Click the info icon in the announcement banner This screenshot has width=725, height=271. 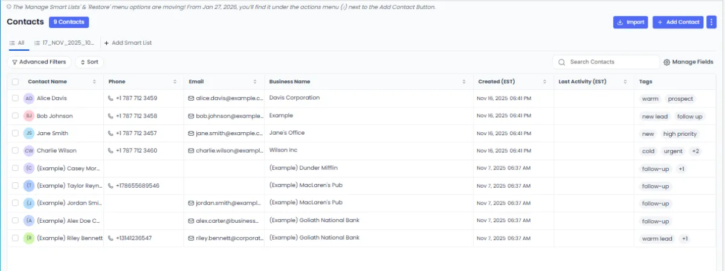pyautogui.click(x=8, y=7)
